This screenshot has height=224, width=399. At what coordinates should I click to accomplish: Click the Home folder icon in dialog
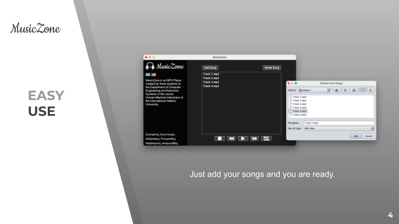(345, 90)
